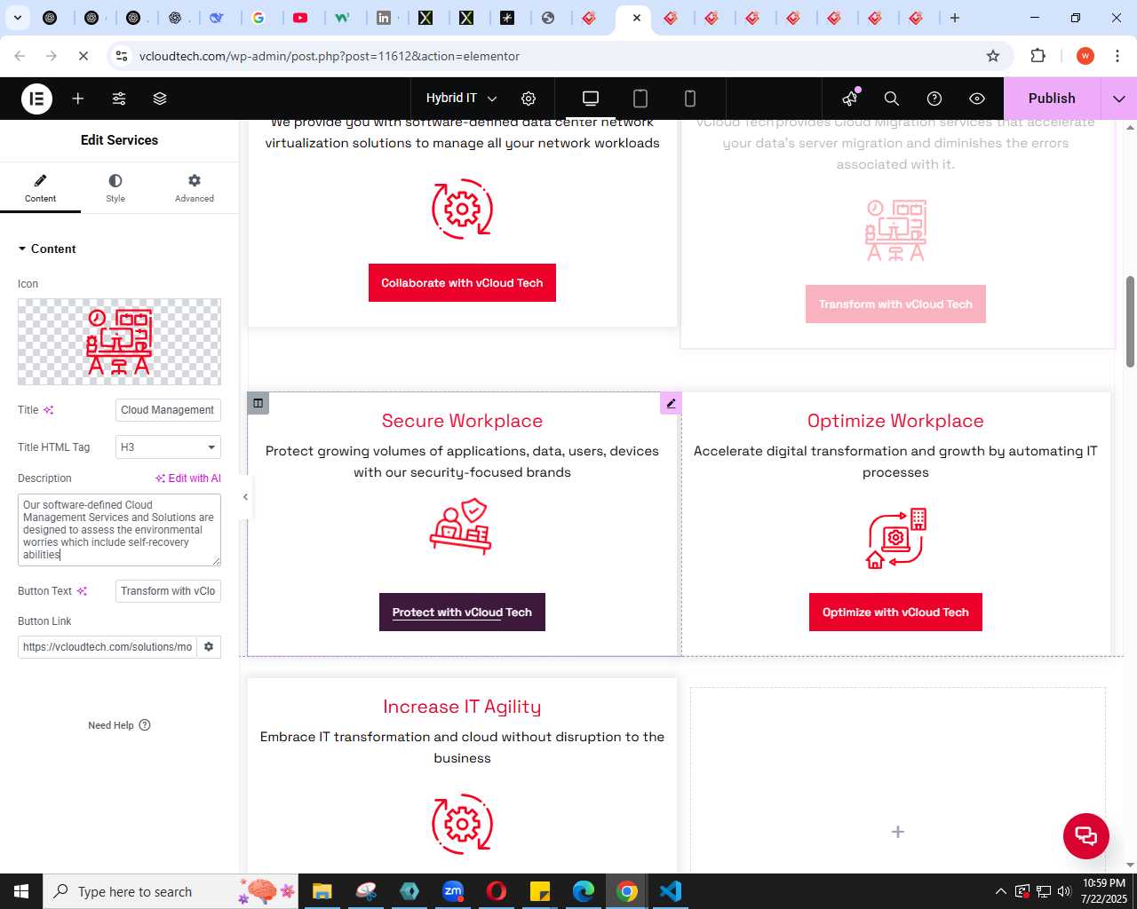1137x909 pixels.
Task: Click the Add Element plus icon
Action: click(x=78, y=99)
